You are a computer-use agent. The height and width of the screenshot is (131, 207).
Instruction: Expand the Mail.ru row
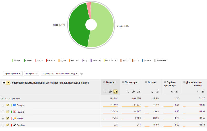tap(3, 118)
